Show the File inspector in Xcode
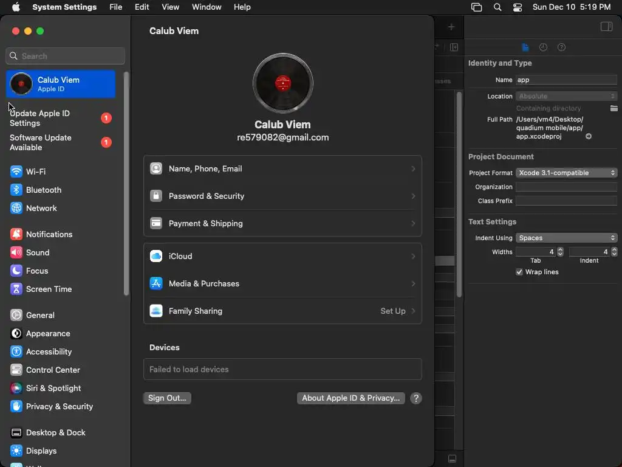The width and height of the screenshot is (622, 467). (x=525, y=47)
